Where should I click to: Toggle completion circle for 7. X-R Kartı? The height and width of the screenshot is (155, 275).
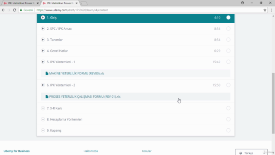click(x=228, y=108)
